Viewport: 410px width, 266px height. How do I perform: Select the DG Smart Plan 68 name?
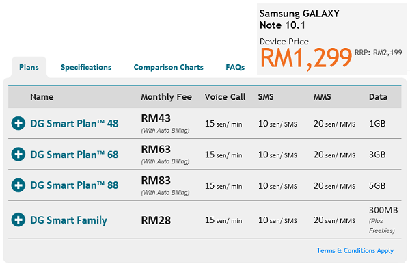(x=74, y=155)
